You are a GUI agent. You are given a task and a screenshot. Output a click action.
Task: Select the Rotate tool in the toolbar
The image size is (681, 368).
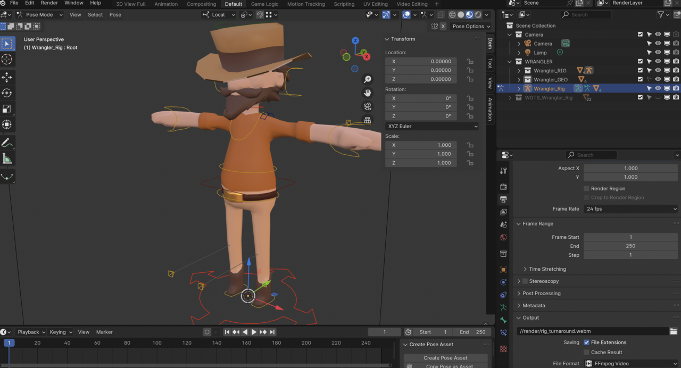pos(7,93)
